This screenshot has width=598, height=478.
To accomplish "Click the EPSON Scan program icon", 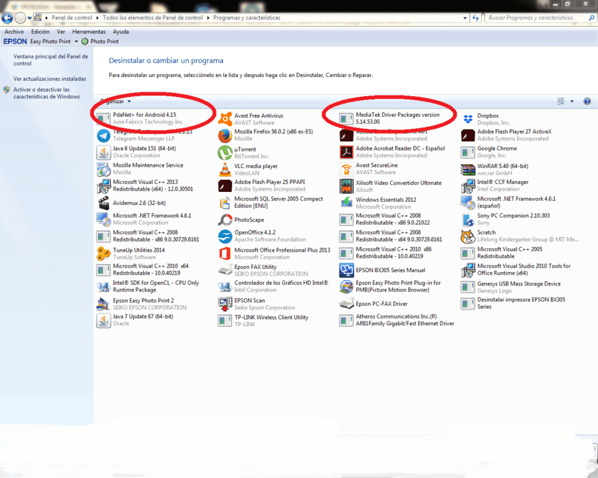I will point(225,304).
